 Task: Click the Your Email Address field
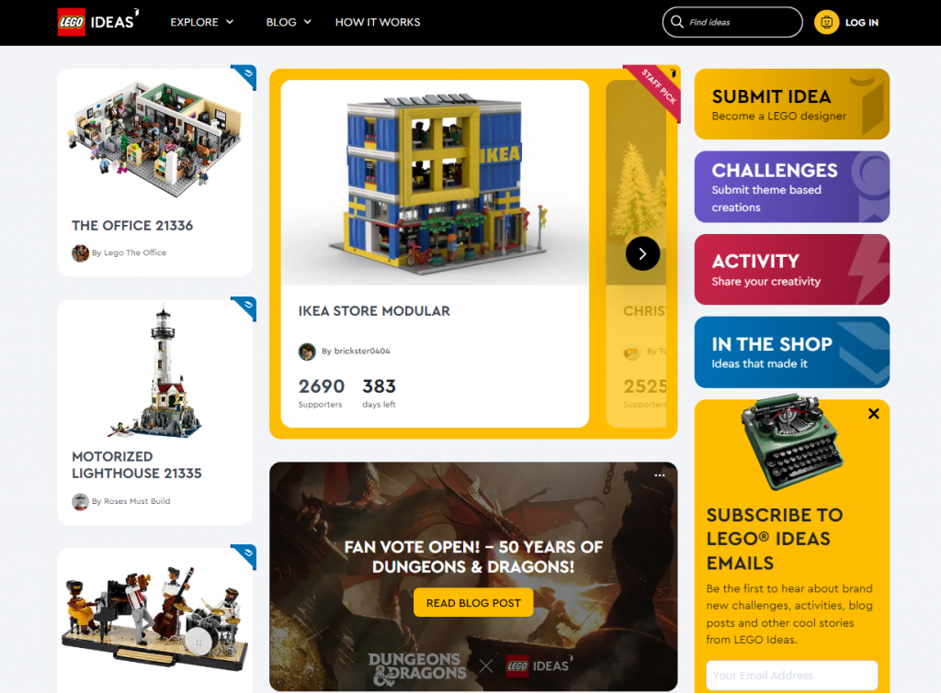click(x=791, y=676)
